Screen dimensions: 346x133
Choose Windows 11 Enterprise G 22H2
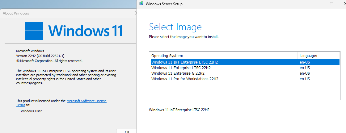(x=245, y=73)
